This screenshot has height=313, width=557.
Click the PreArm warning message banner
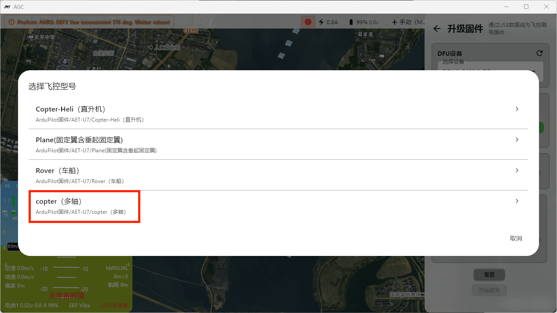[x=89, y=22]
